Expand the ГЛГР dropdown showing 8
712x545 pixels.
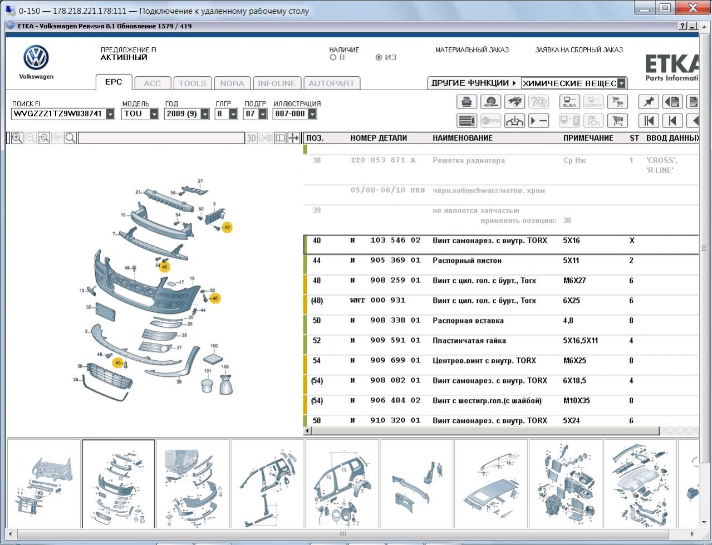click(233, 114)
